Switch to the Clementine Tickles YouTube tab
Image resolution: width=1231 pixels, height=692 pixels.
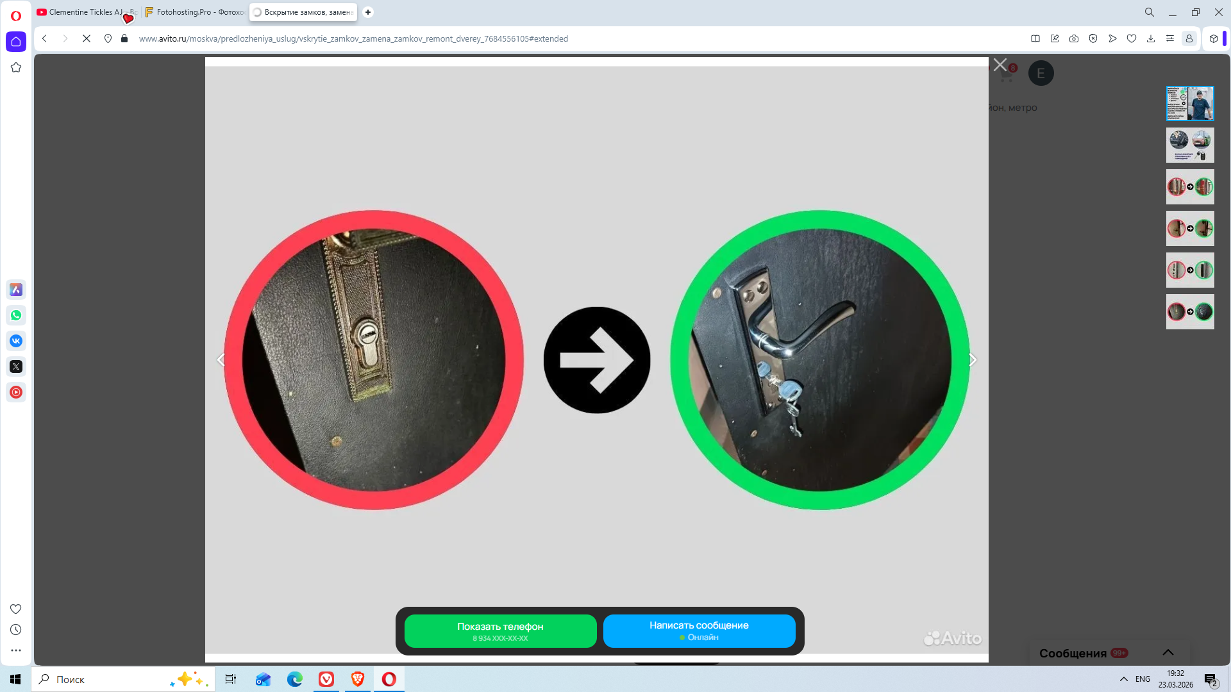[85, 12]
